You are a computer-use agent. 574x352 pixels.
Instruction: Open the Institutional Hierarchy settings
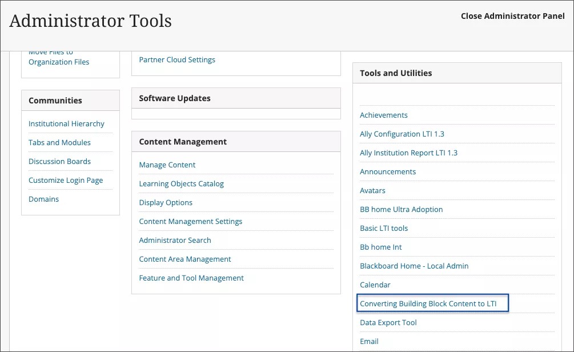click(x=66, y=123)
